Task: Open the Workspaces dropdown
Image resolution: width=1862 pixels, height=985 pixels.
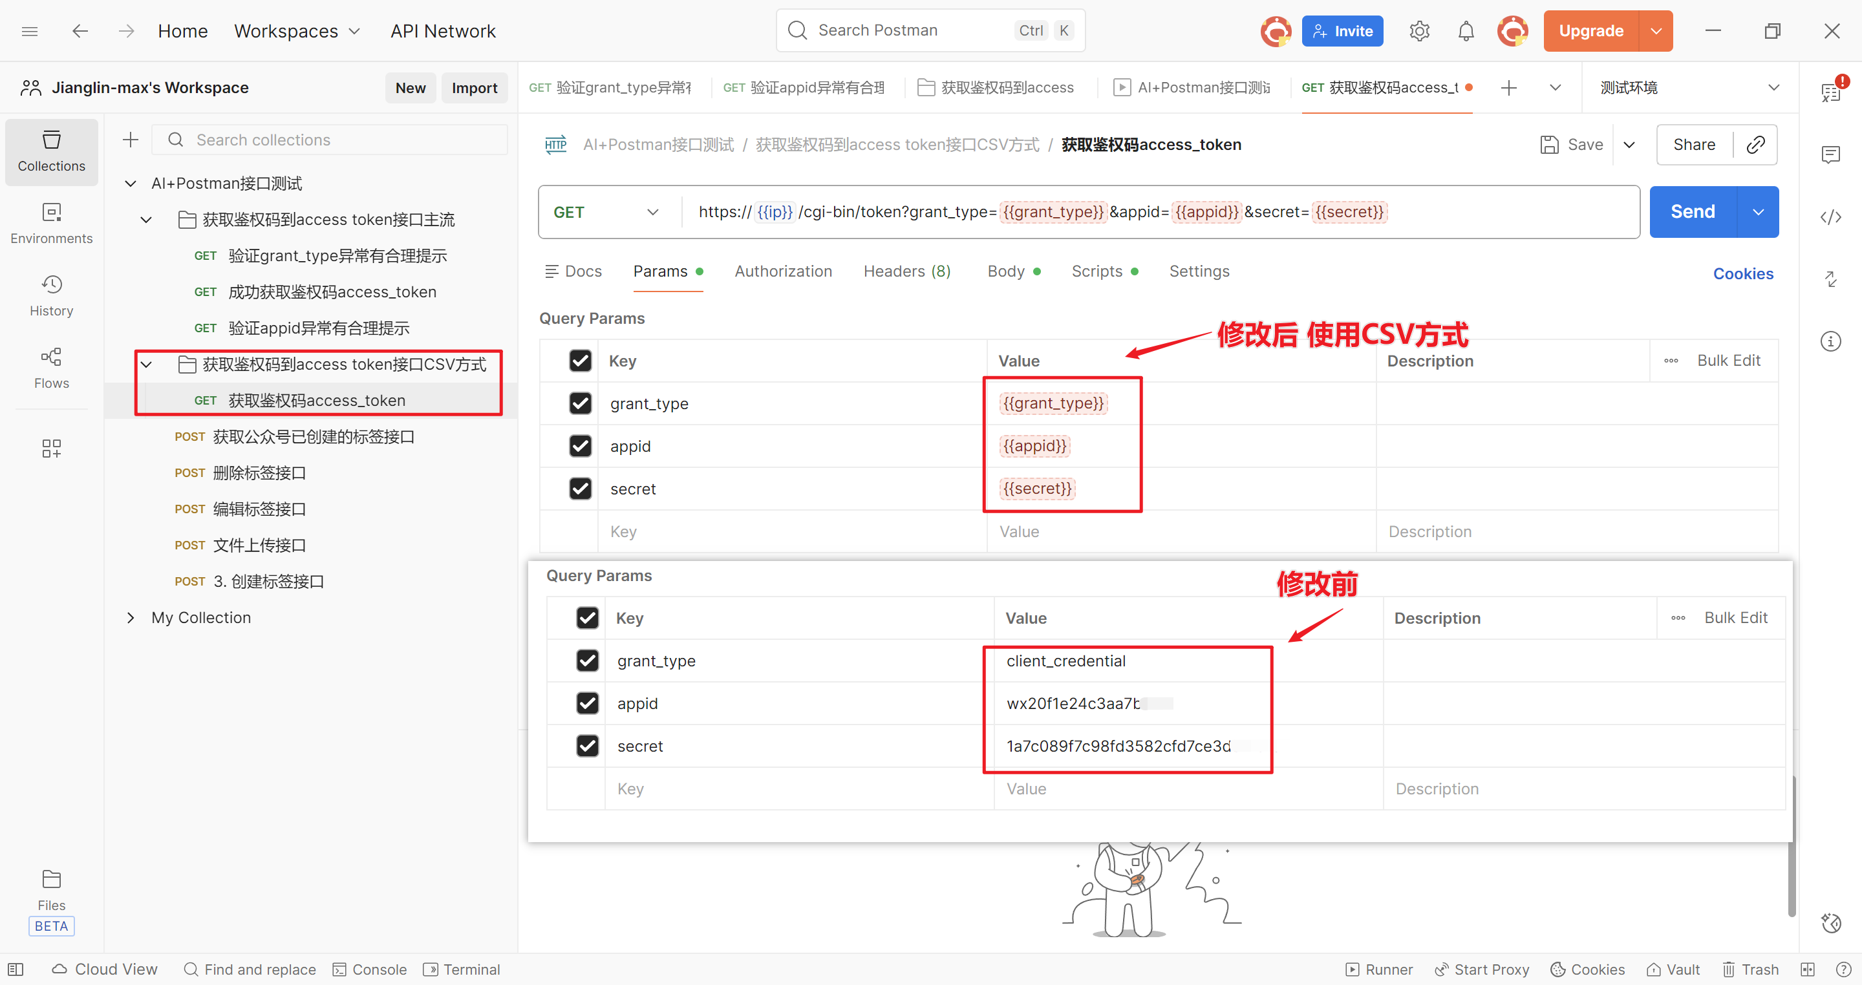Action: [x=296, y=31]
